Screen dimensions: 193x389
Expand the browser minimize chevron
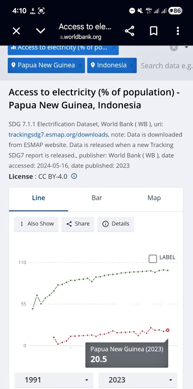click(40, 31)
